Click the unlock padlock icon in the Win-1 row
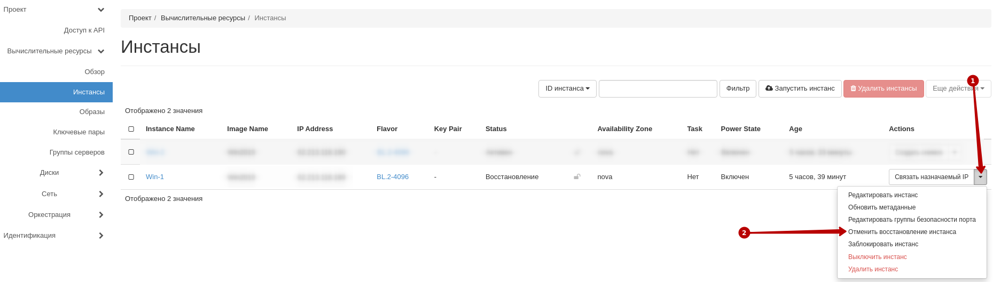Screen dimensions: 993x282 pos(577,176)
